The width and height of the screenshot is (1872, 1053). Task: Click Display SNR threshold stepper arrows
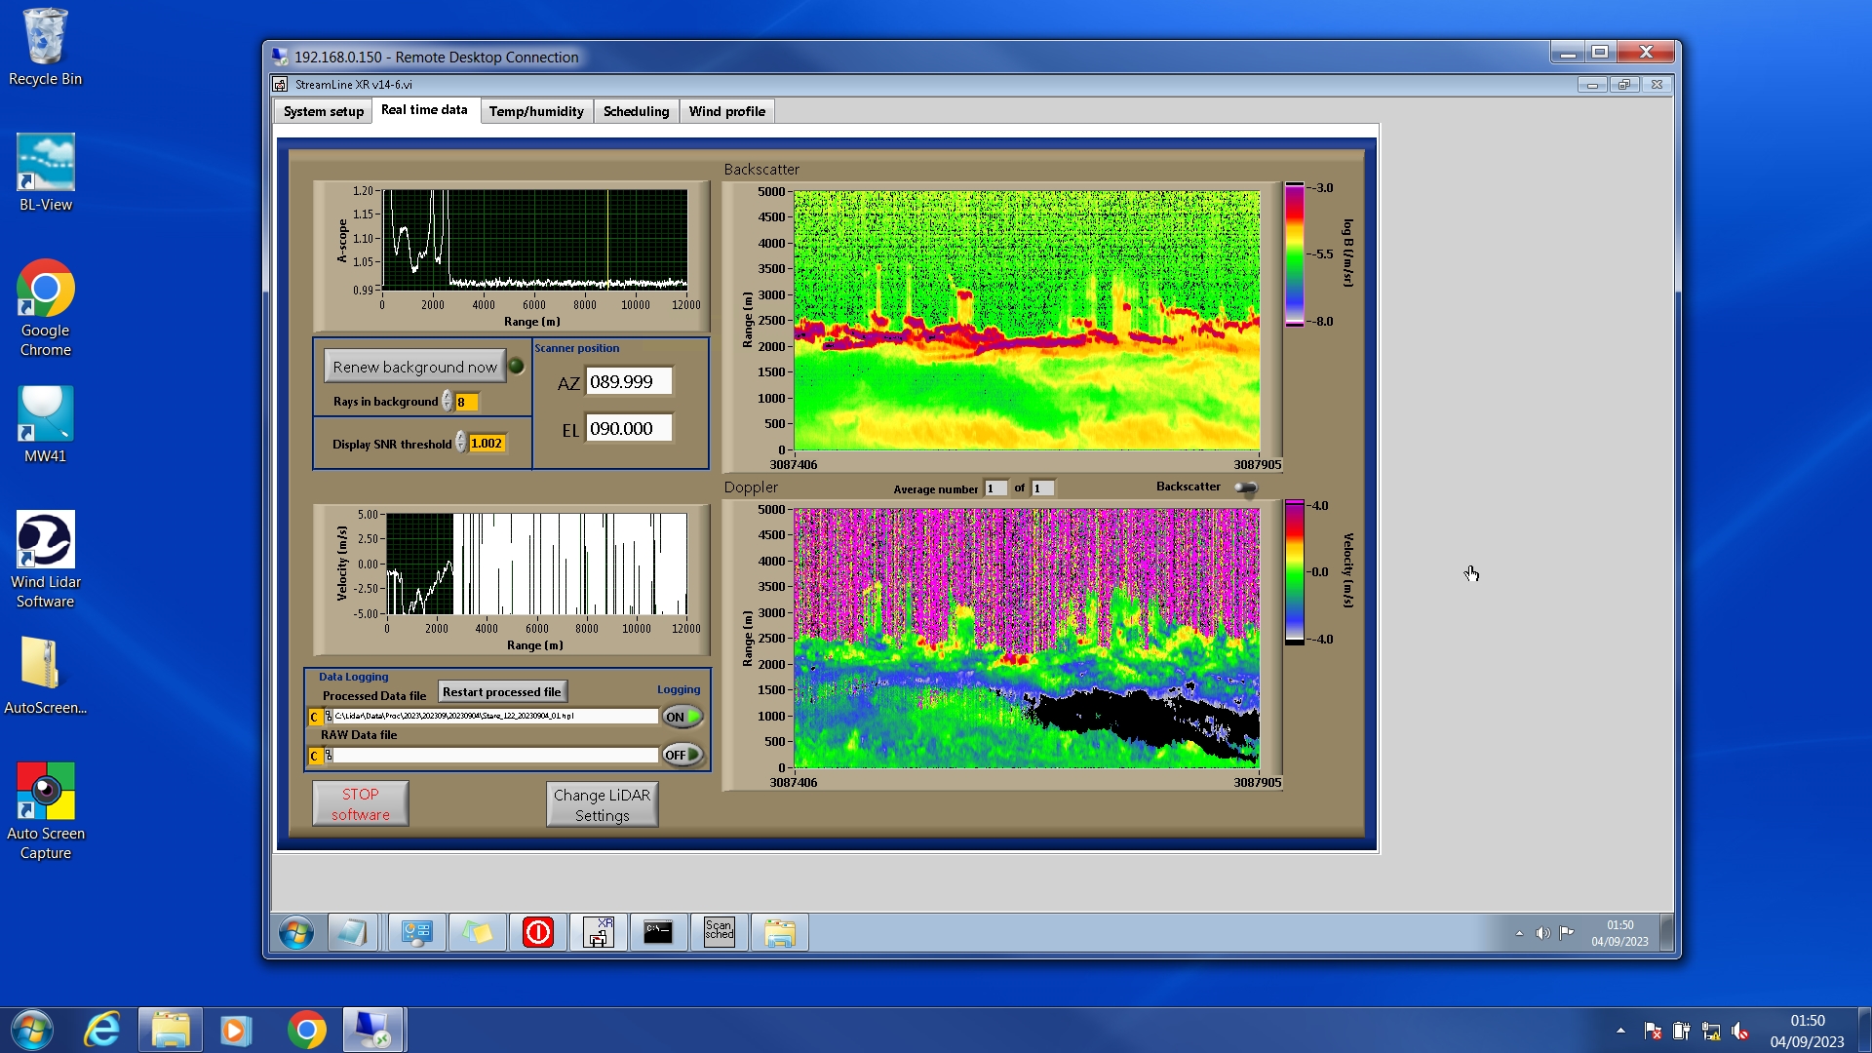click(461, 444)
